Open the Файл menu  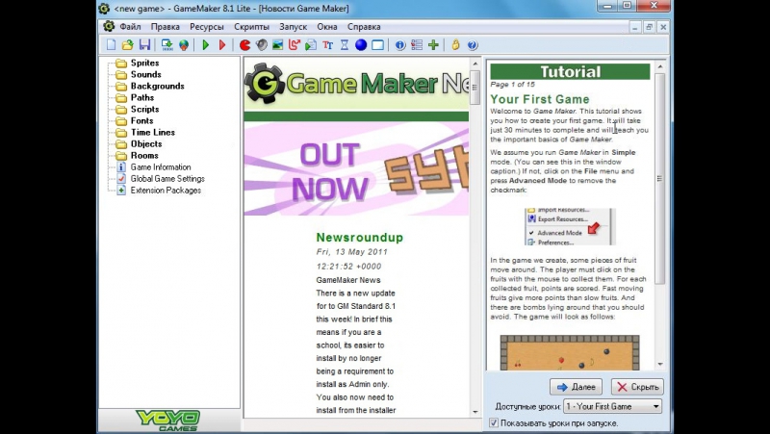(x=130, y=27)
